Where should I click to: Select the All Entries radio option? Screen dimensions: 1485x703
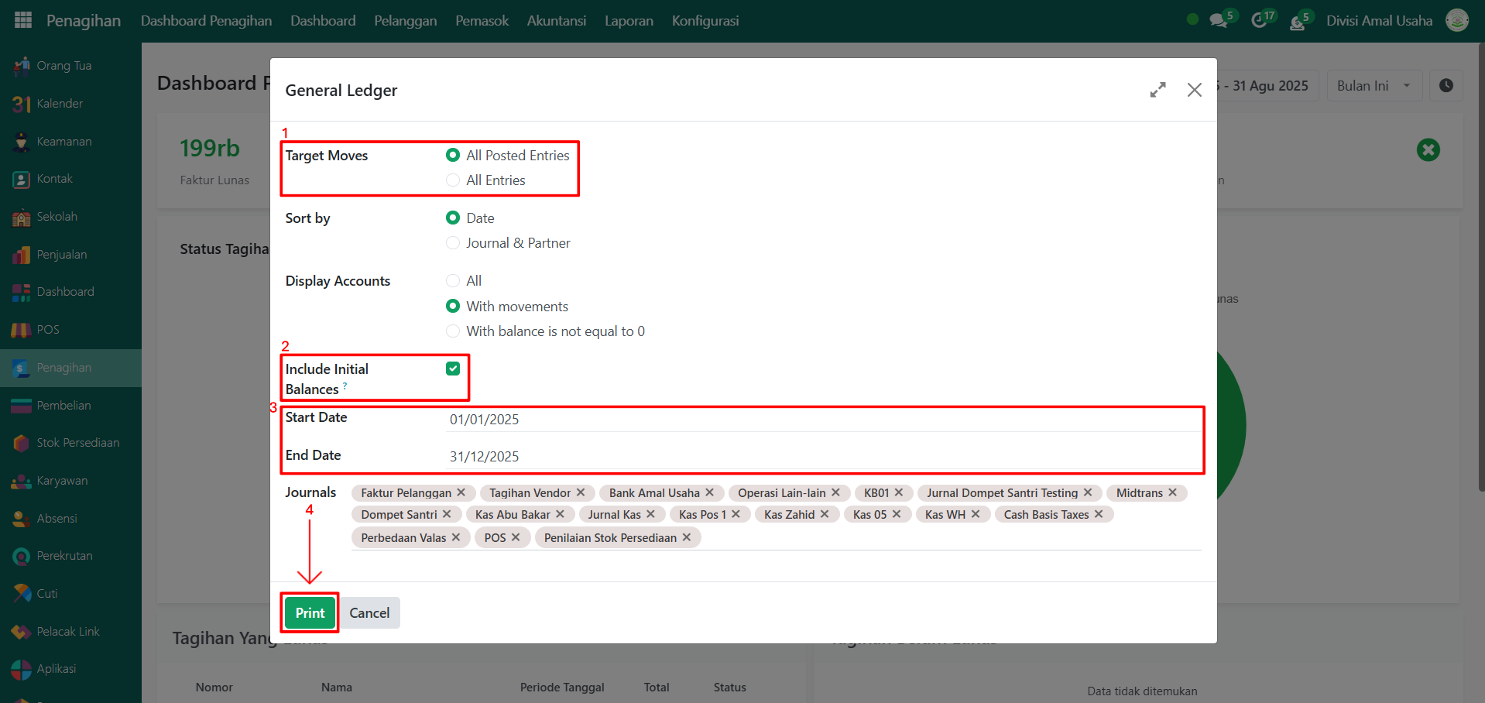coord(453,180)
